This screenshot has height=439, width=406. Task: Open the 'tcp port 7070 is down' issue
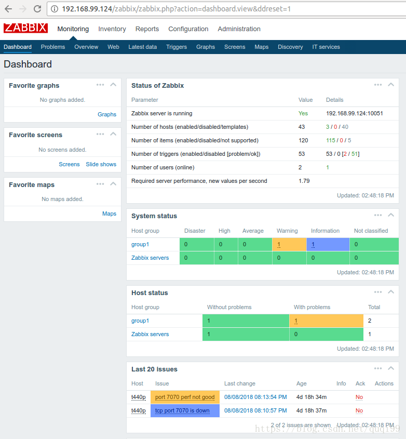[x=182, y=411]
